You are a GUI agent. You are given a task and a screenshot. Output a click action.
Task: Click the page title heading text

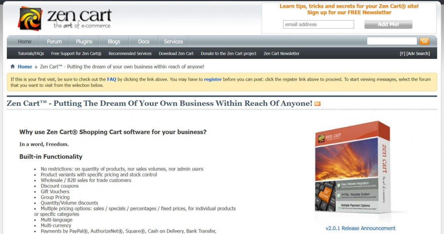160,103
